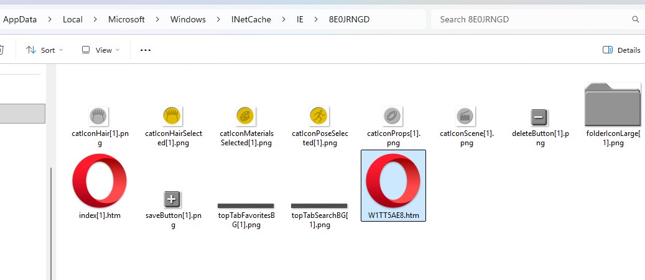Screen dimensions: 645x280
Task: Navigate to IE in breadcrumb
Action: 300,19
